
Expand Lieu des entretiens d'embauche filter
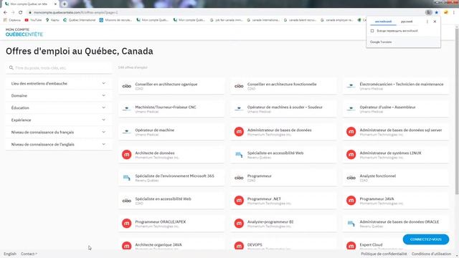59,83
